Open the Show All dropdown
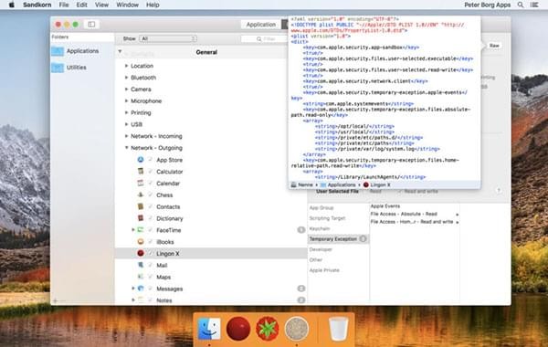 tap(168, 38)
